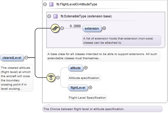Click the purple square icon beside fb:ExtensibleType

(x=56, y=16)
